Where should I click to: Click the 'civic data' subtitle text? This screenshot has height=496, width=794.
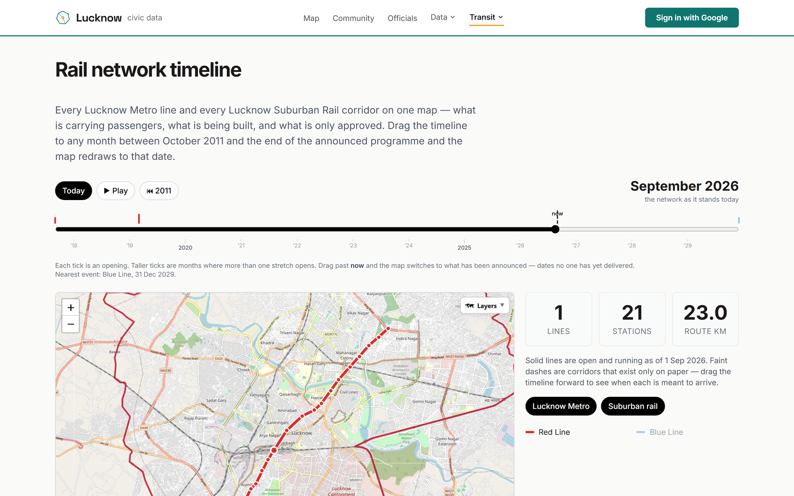[x=145, y=18]
